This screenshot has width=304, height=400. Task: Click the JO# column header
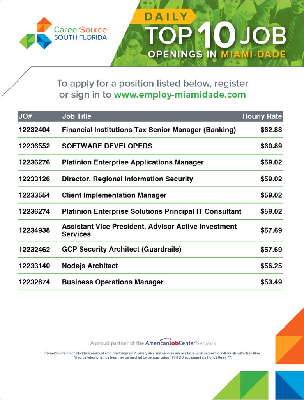[25, 116]
